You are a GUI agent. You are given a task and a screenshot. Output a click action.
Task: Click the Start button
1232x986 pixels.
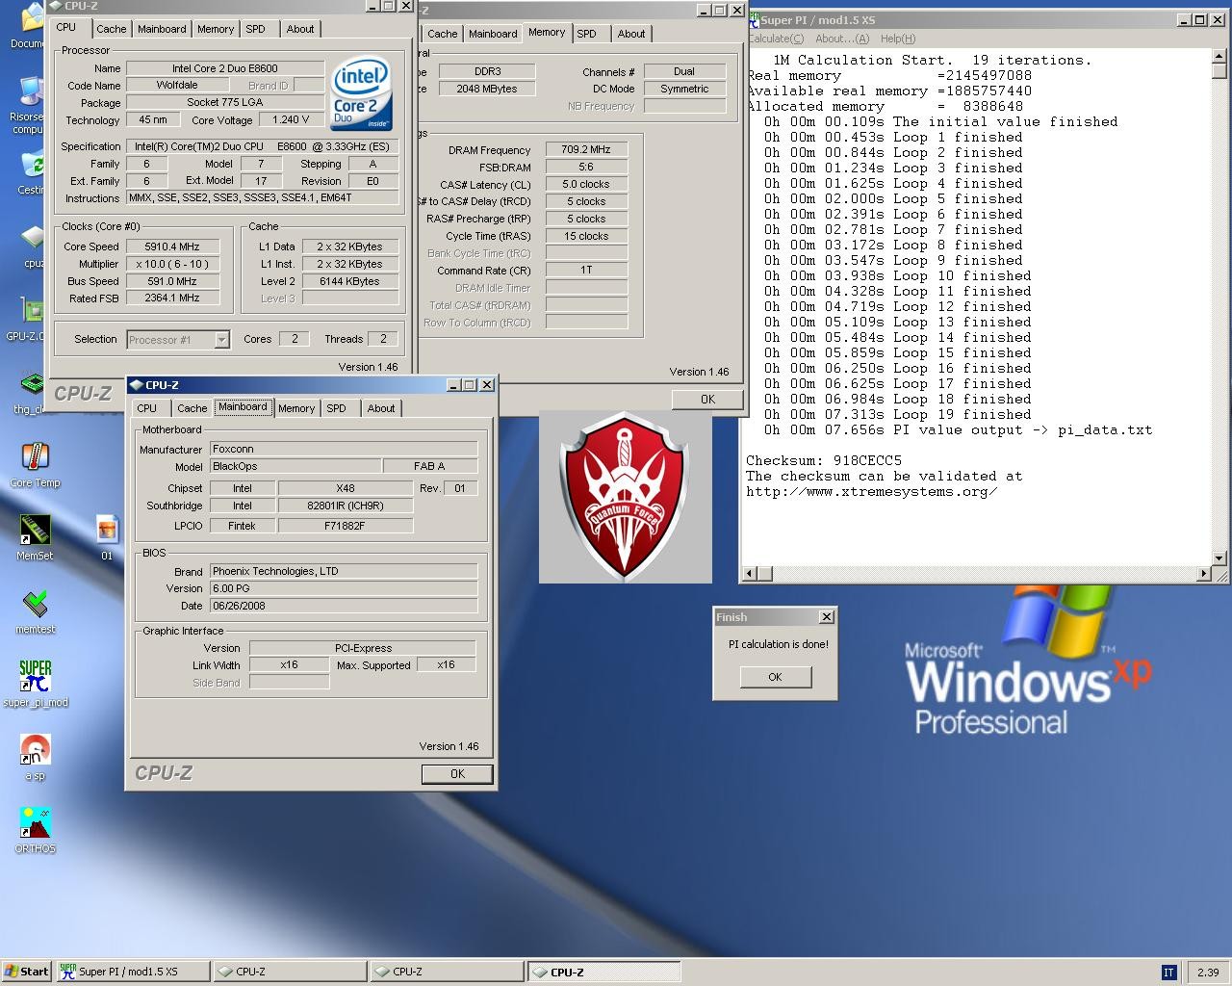click(27, 972)
